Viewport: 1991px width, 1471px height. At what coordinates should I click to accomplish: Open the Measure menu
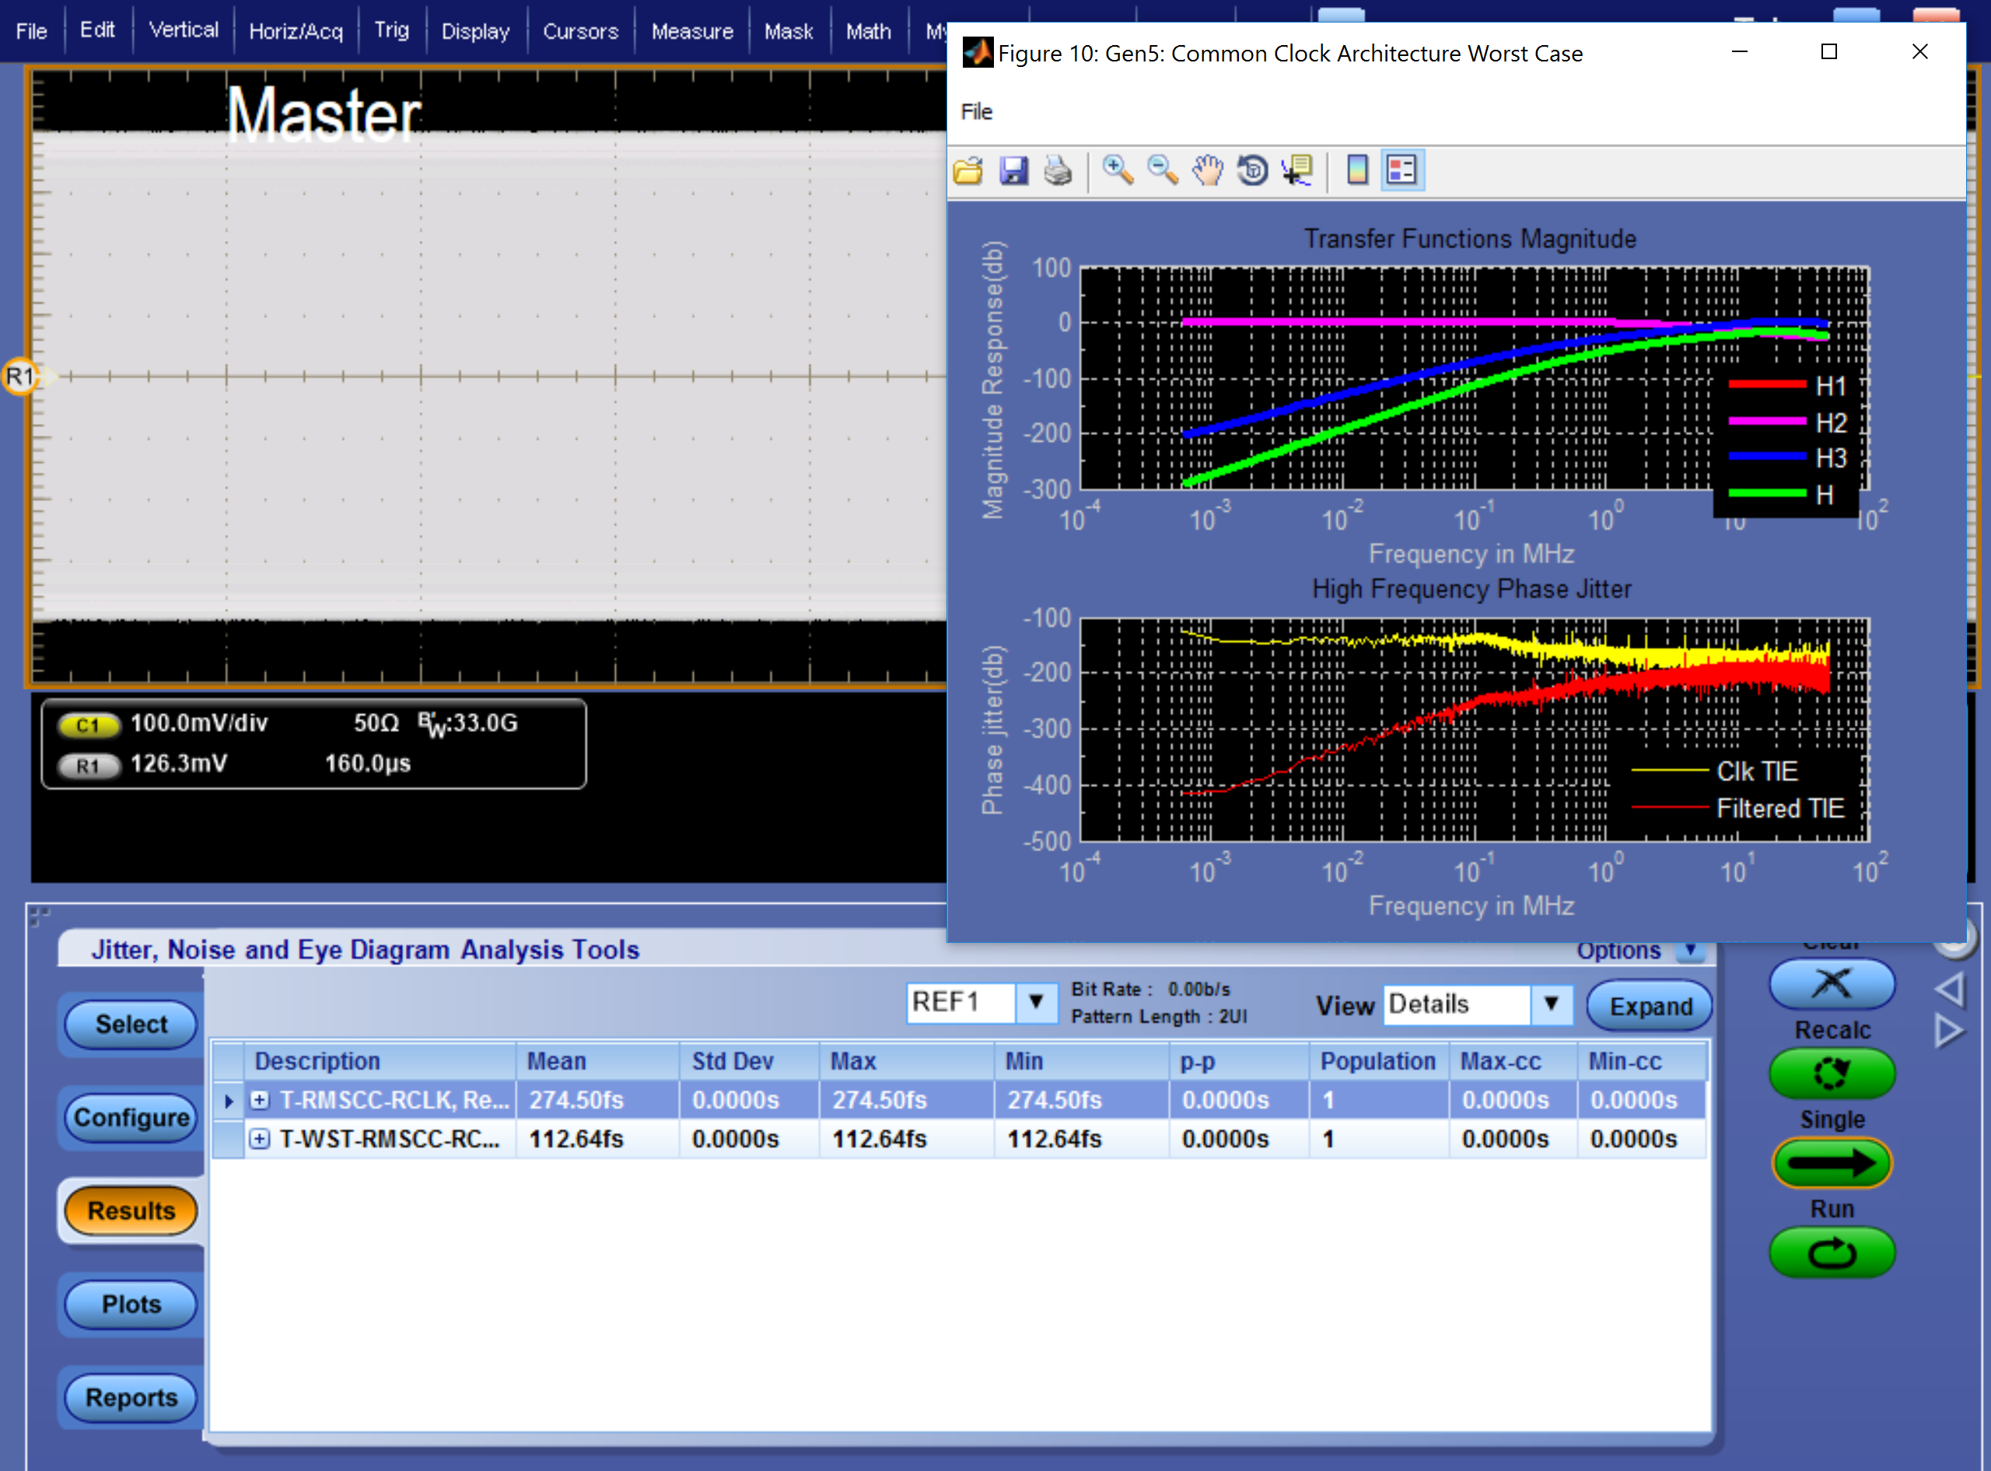(691, 31)
